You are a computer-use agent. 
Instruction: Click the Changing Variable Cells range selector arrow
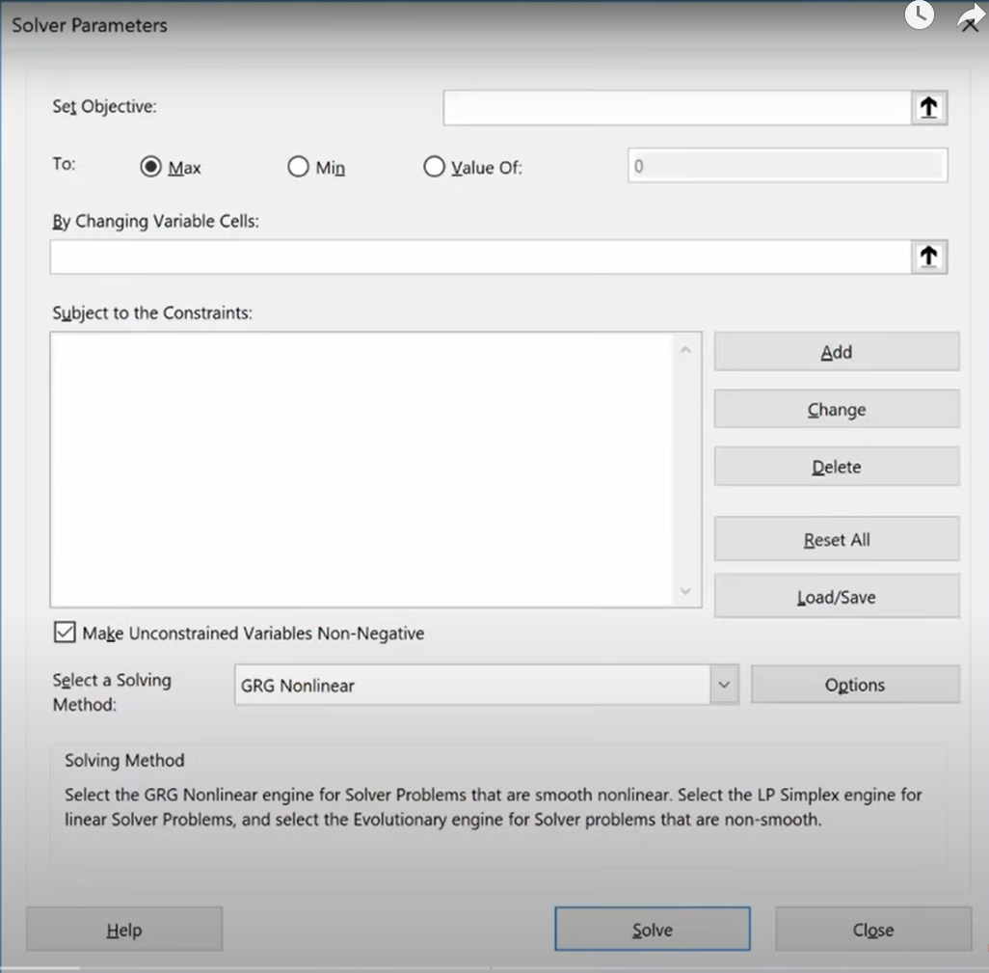928,257
